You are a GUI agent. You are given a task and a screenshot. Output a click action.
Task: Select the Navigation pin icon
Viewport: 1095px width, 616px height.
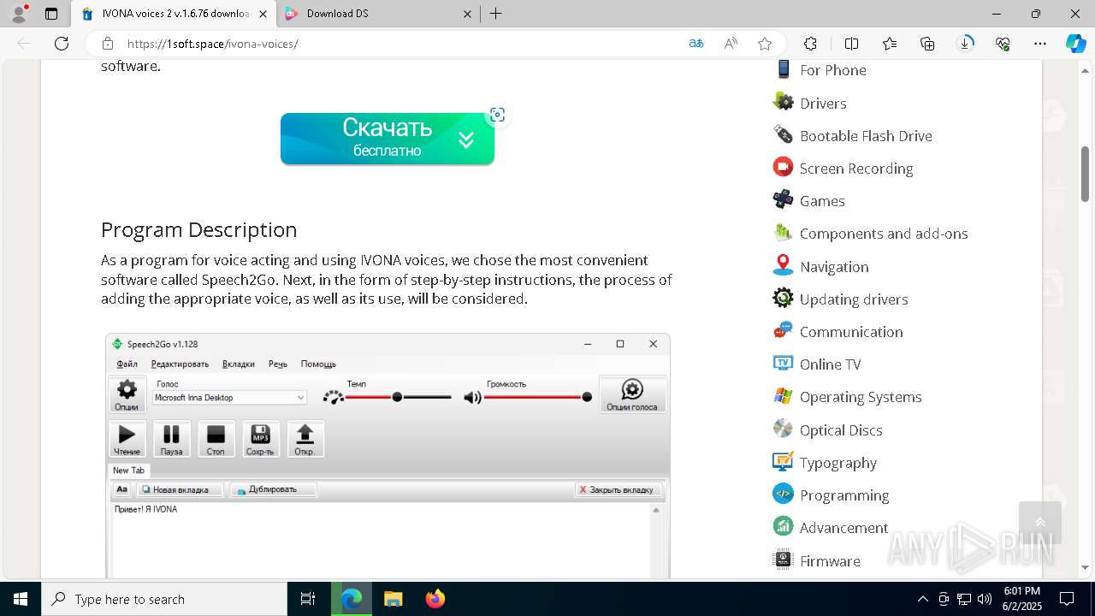[783, 265]
